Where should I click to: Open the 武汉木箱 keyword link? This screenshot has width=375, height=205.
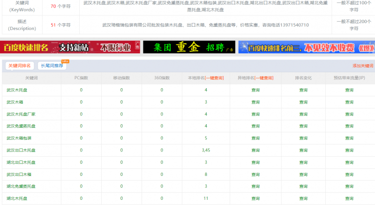[x=15, y=102]
